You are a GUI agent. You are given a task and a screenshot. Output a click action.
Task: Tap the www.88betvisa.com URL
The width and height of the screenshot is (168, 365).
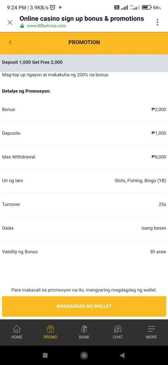47,26
